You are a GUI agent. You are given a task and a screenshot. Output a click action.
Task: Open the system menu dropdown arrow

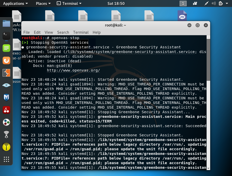(x=227, y=3)
